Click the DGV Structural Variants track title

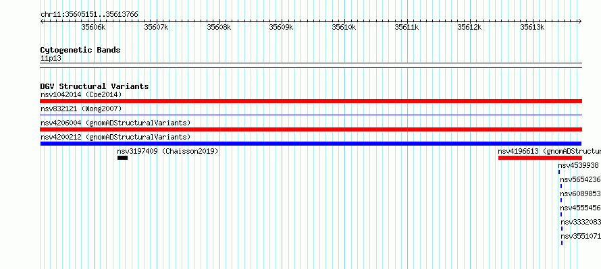click(95, 86)
